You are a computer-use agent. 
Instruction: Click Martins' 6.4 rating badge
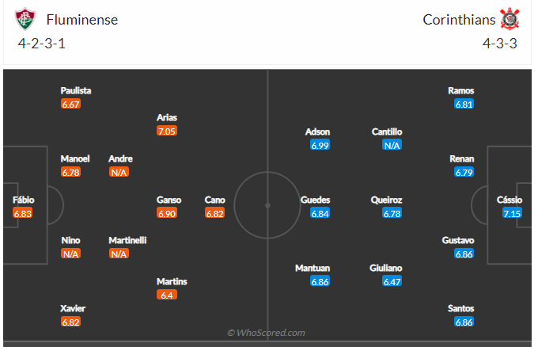click(167, 295)
